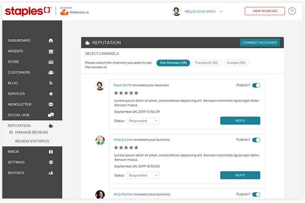Click Dave Smith's review avatar
Viewport: 305px width, 203px height.
tap(100, 86)
